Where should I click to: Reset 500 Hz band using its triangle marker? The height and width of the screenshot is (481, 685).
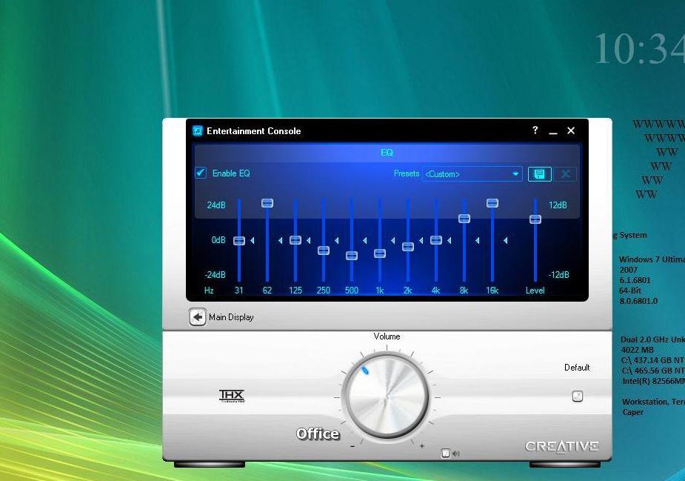365,240
